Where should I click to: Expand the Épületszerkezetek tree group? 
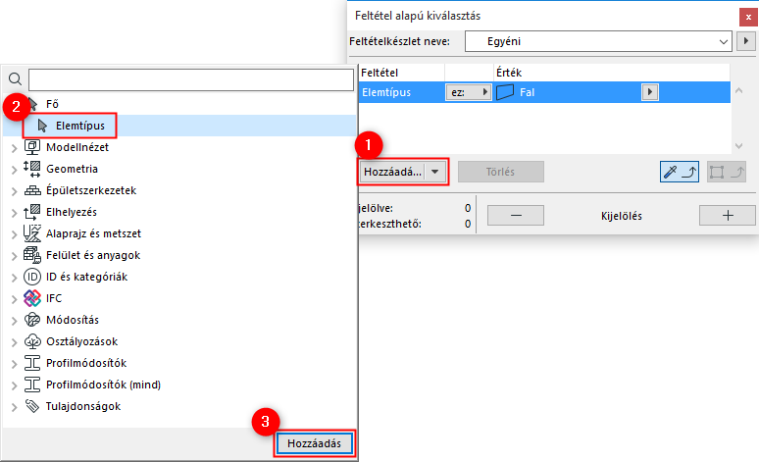coord(14,191)
